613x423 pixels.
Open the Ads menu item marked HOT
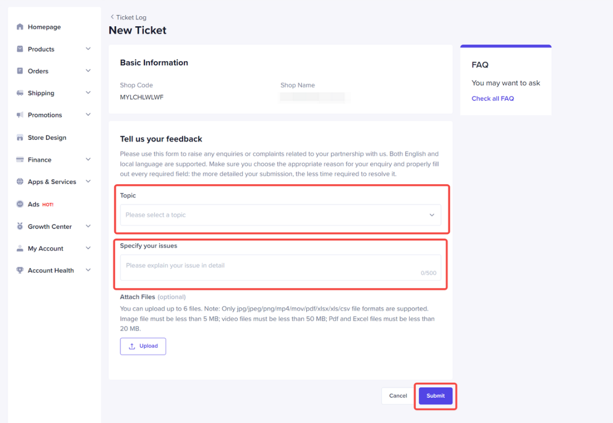(34, 204)
